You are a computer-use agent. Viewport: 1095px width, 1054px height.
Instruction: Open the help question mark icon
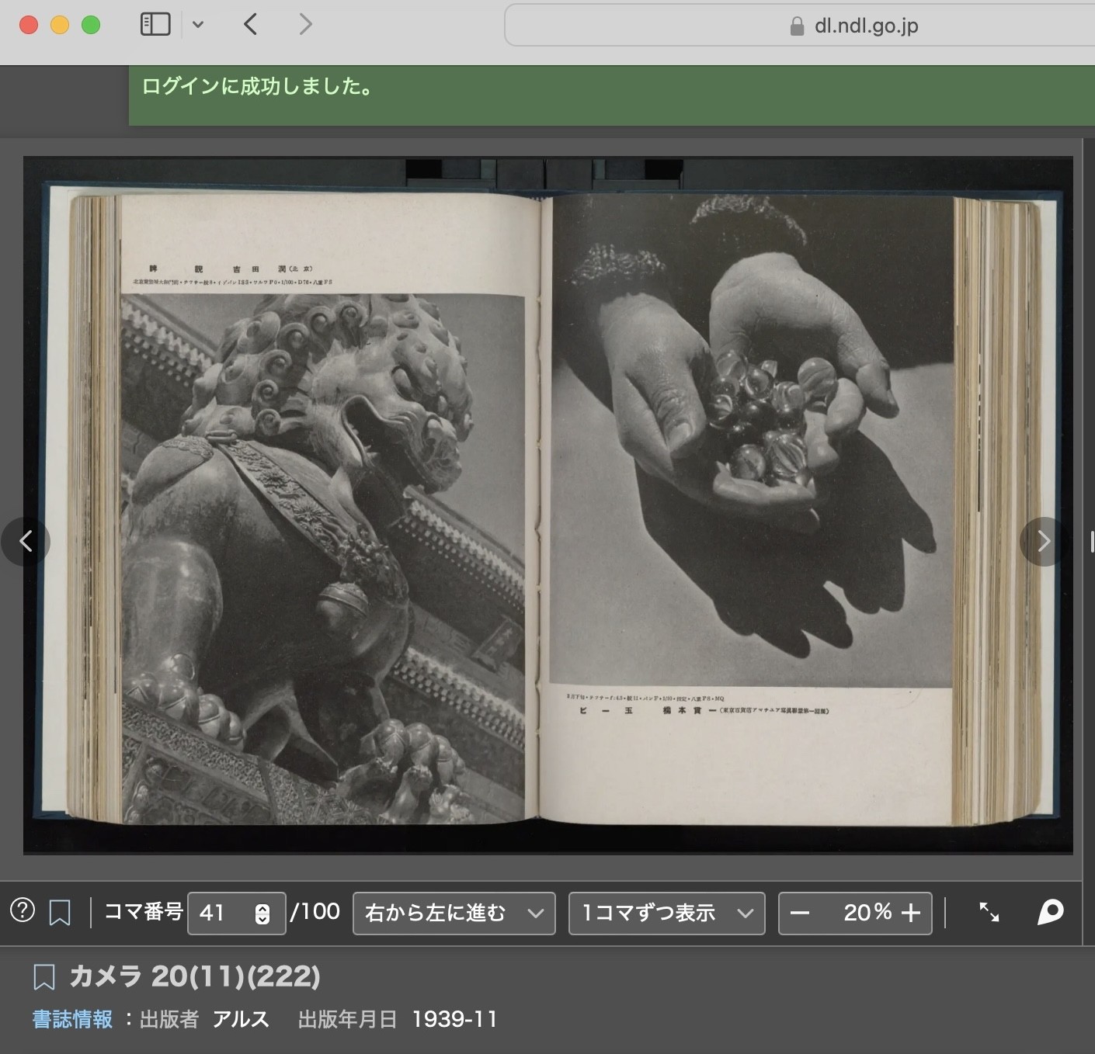click(23, 910)
